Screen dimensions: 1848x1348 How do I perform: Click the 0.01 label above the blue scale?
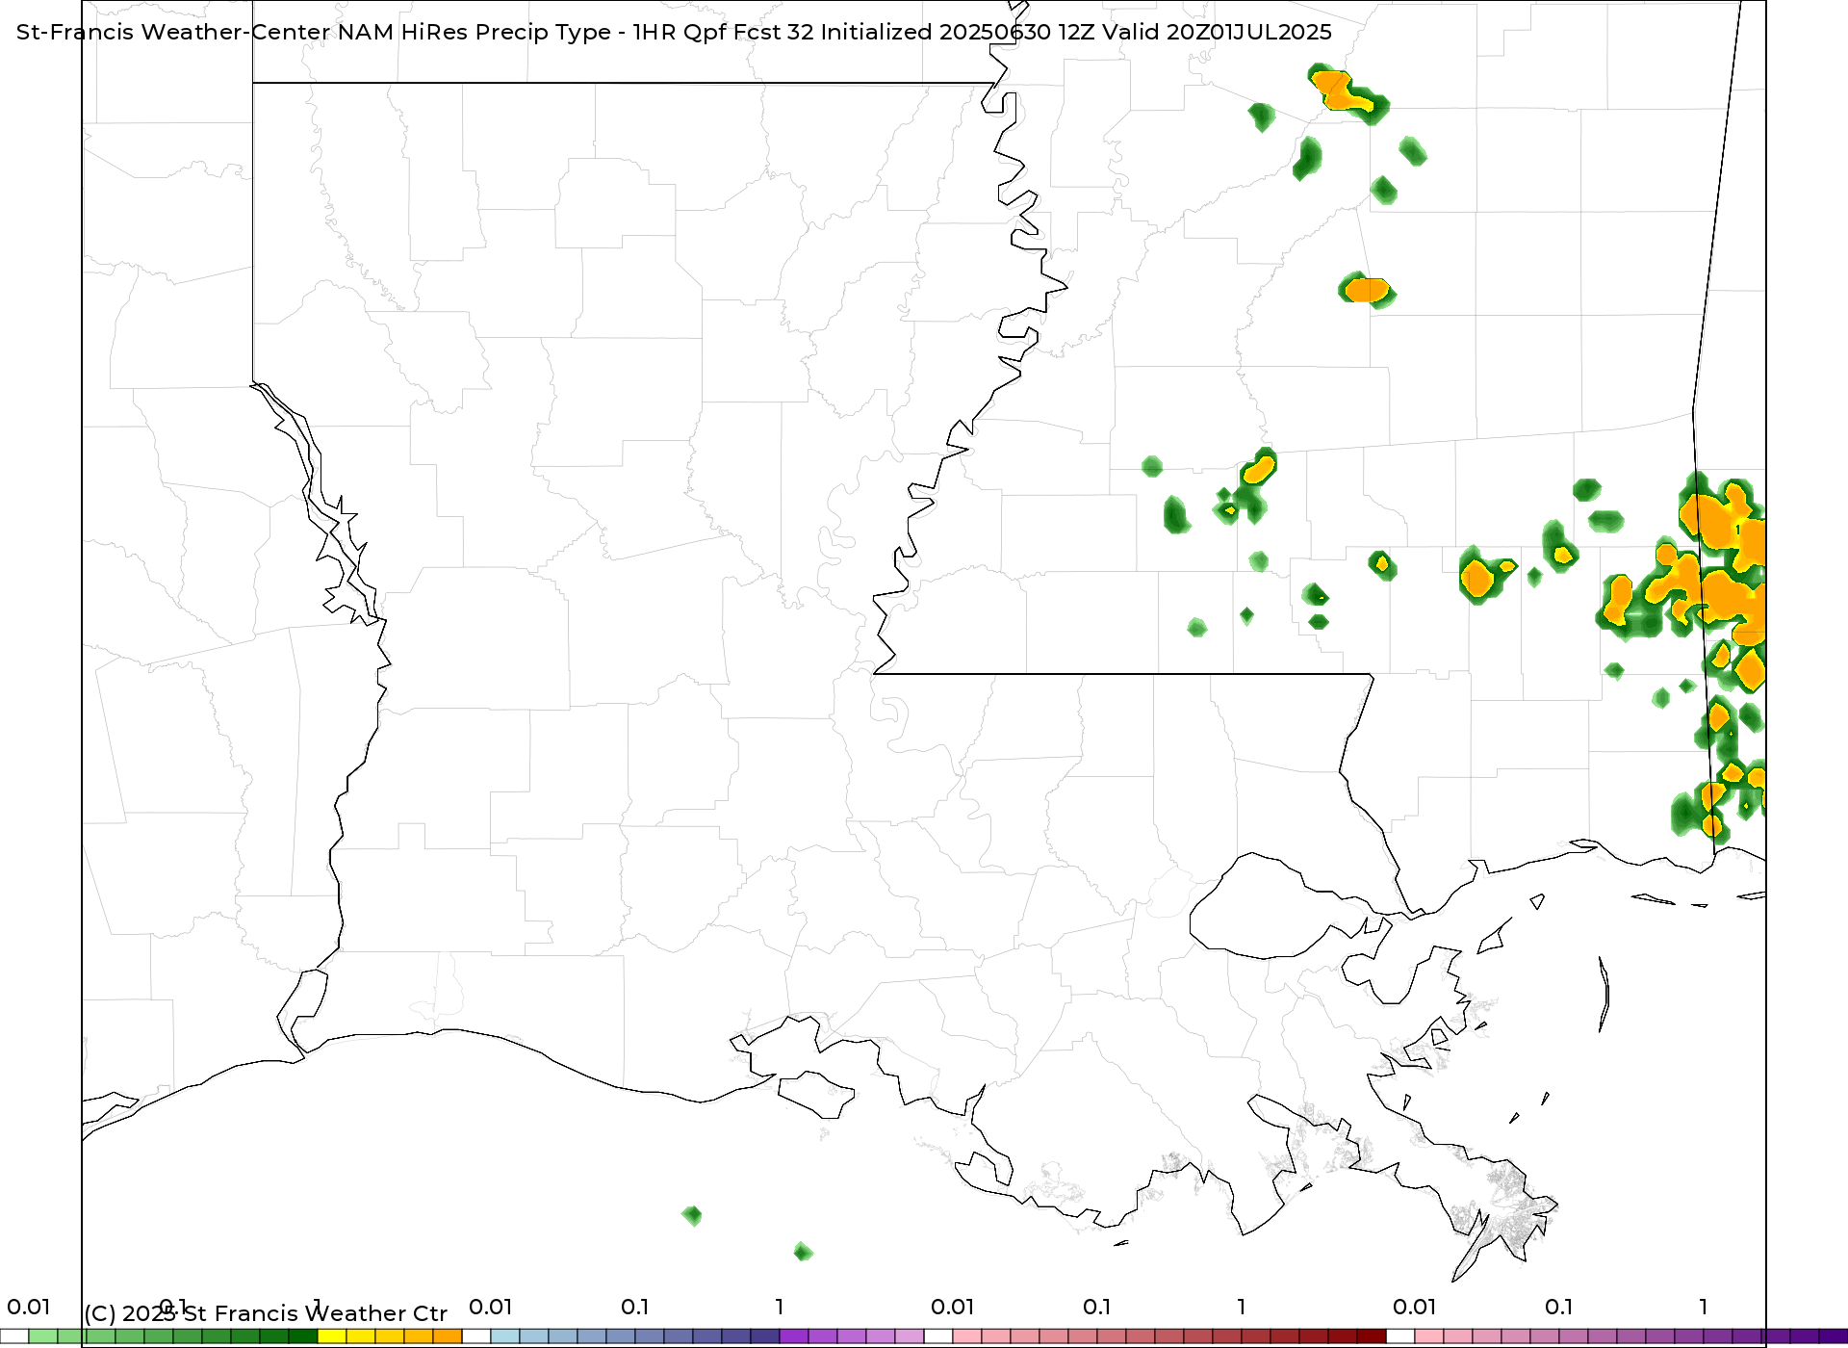tap(491, 1308)
